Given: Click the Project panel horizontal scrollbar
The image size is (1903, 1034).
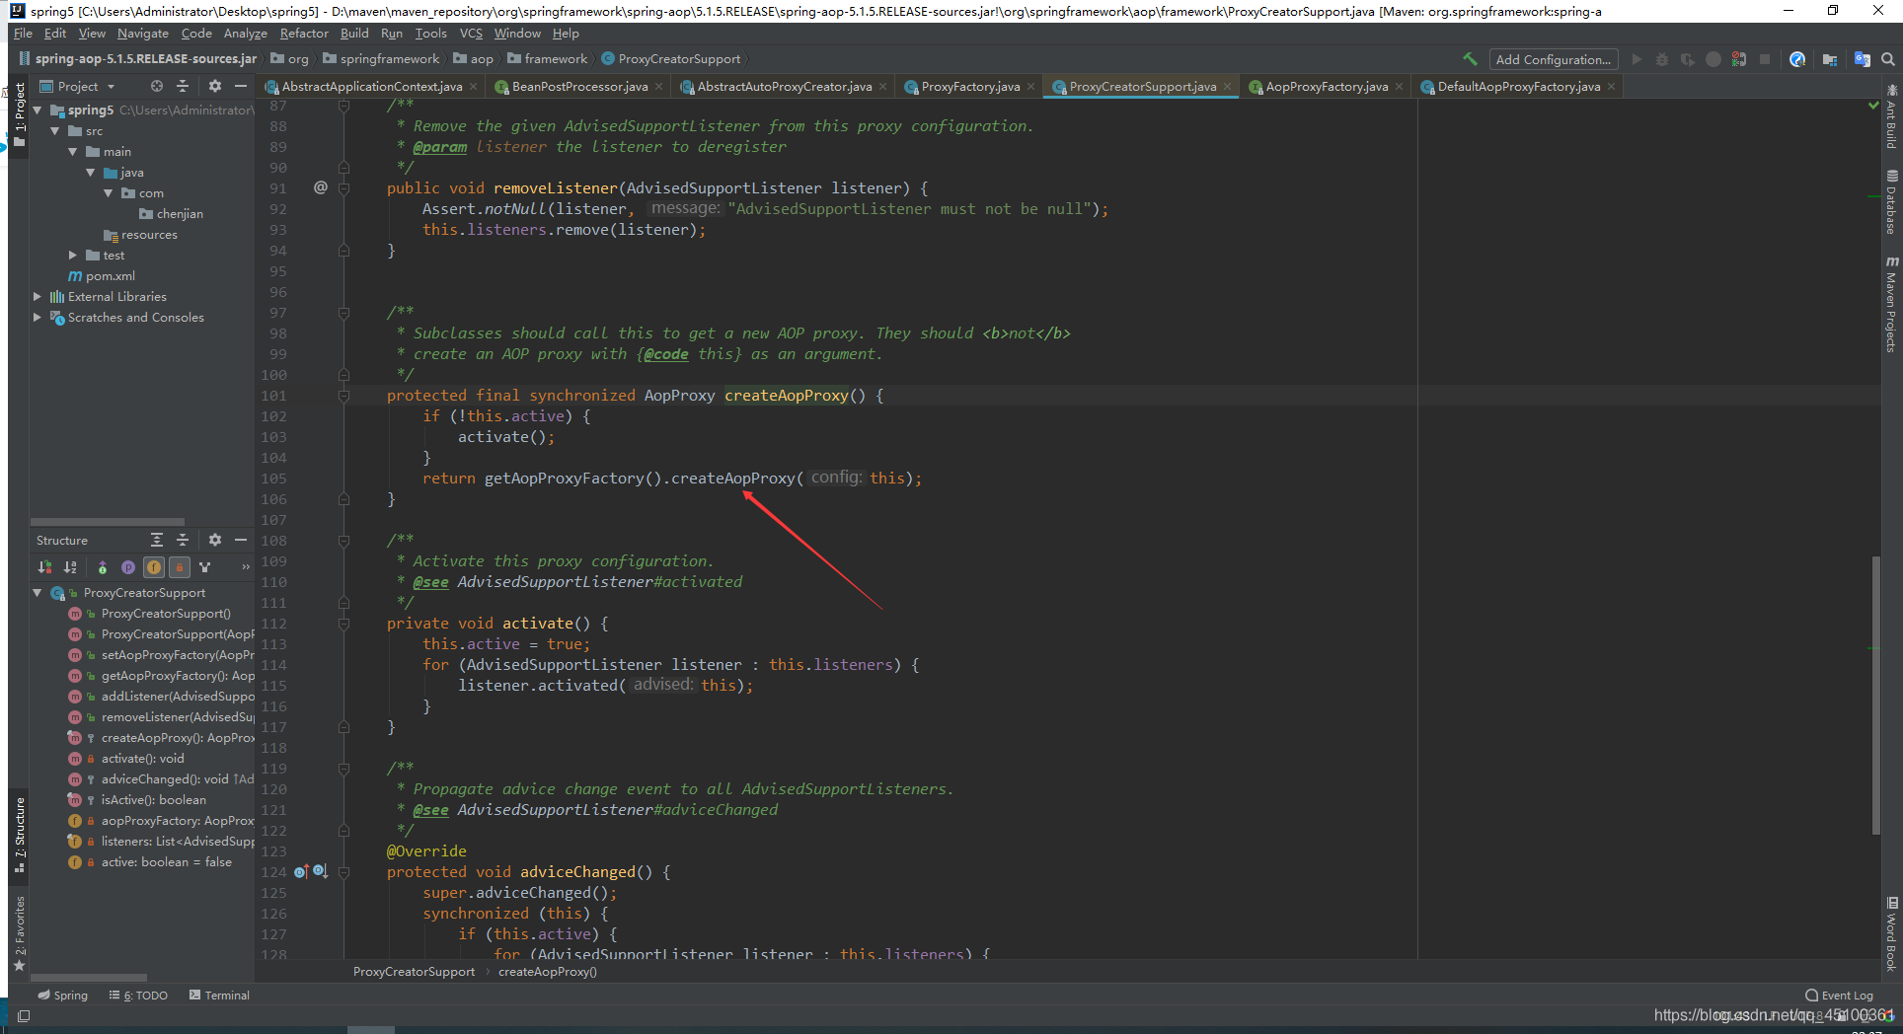Looking at the screenshot, I should click(108, 522).
